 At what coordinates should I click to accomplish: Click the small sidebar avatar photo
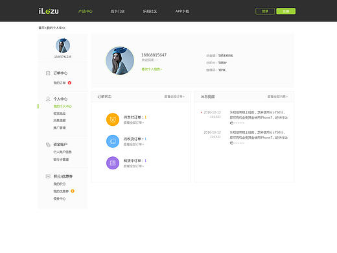pyautogui.click(x=63, y=45)
